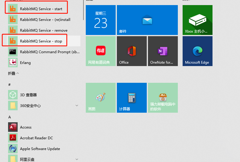Click the # section header
Screen dimensions: 240x162
click(10, 85)
